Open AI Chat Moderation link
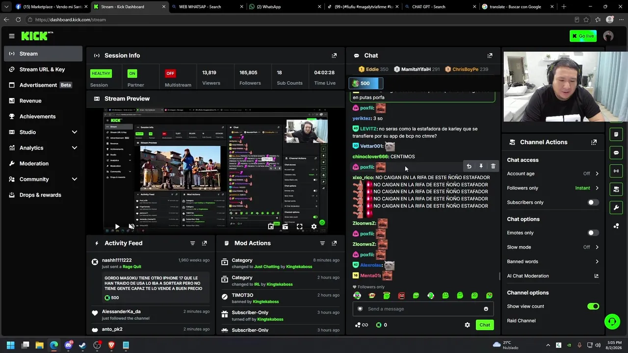The width and height of the screenshot is (628, 353). (553, 276)
